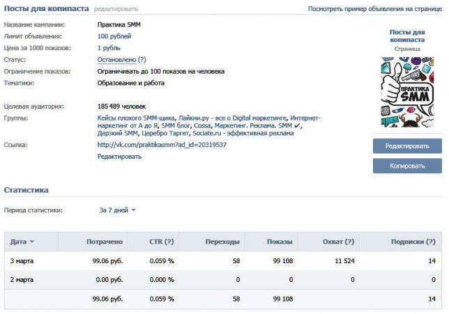Expand the 'За 7 дней' period dropdown
The image size is (449, 314).
pos(117,210)
